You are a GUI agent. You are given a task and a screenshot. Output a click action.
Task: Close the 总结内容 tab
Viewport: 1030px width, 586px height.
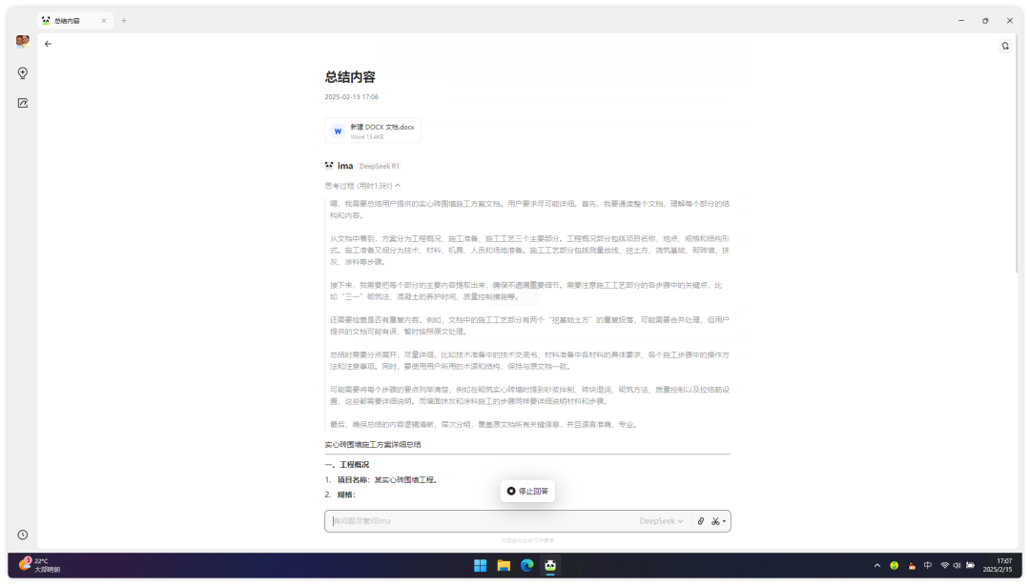104,21
